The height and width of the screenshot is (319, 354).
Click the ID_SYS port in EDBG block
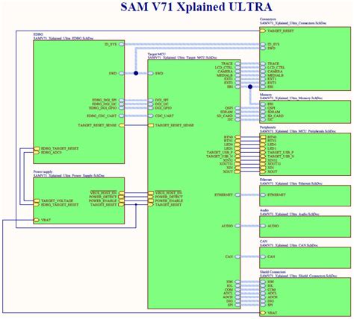[121, 44]
